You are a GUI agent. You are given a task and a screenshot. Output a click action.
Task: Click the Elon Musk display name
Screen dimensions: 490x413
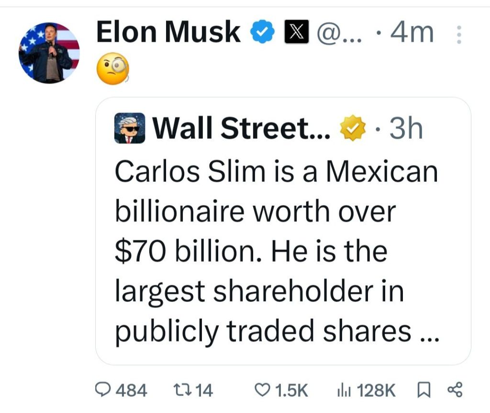coord(168,33)
